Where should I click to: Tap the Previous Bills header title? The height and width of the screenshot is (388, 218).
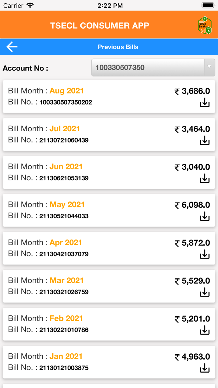(118, 47)
